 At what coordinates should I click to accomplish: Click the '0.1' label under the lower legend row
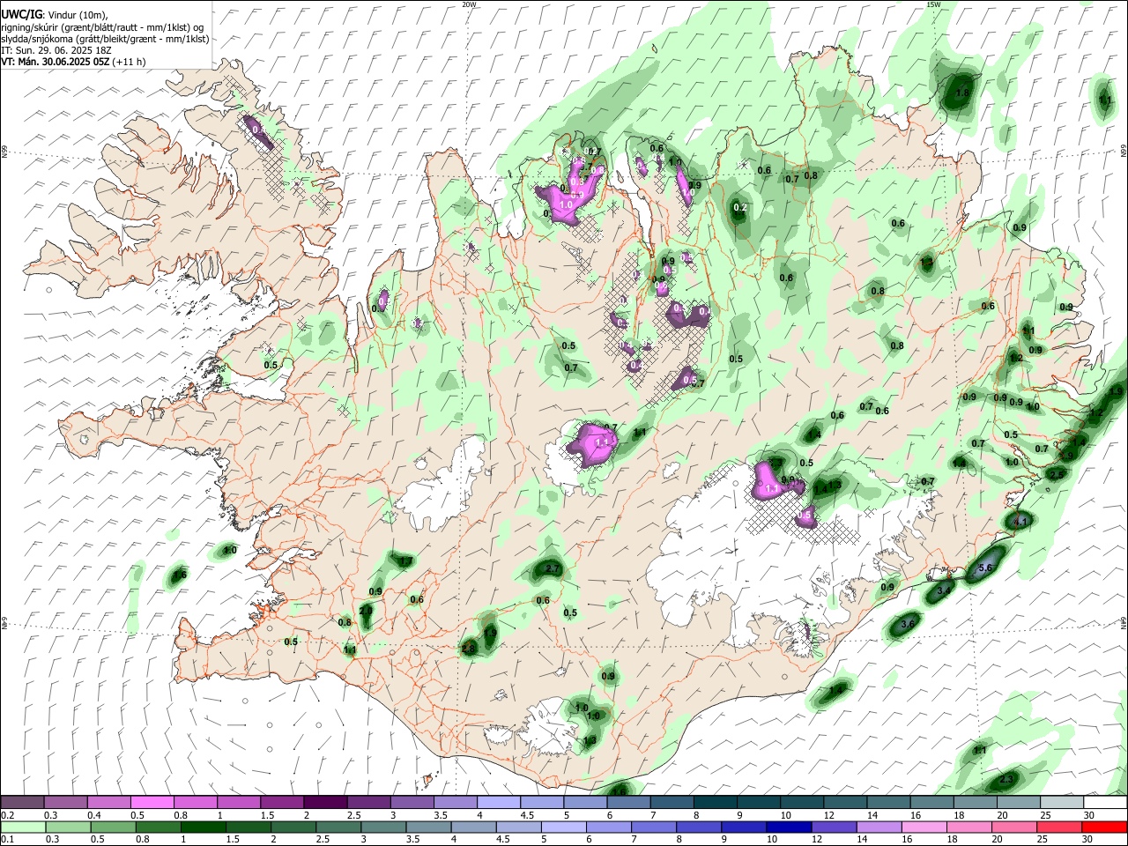[x=7, y=840]
